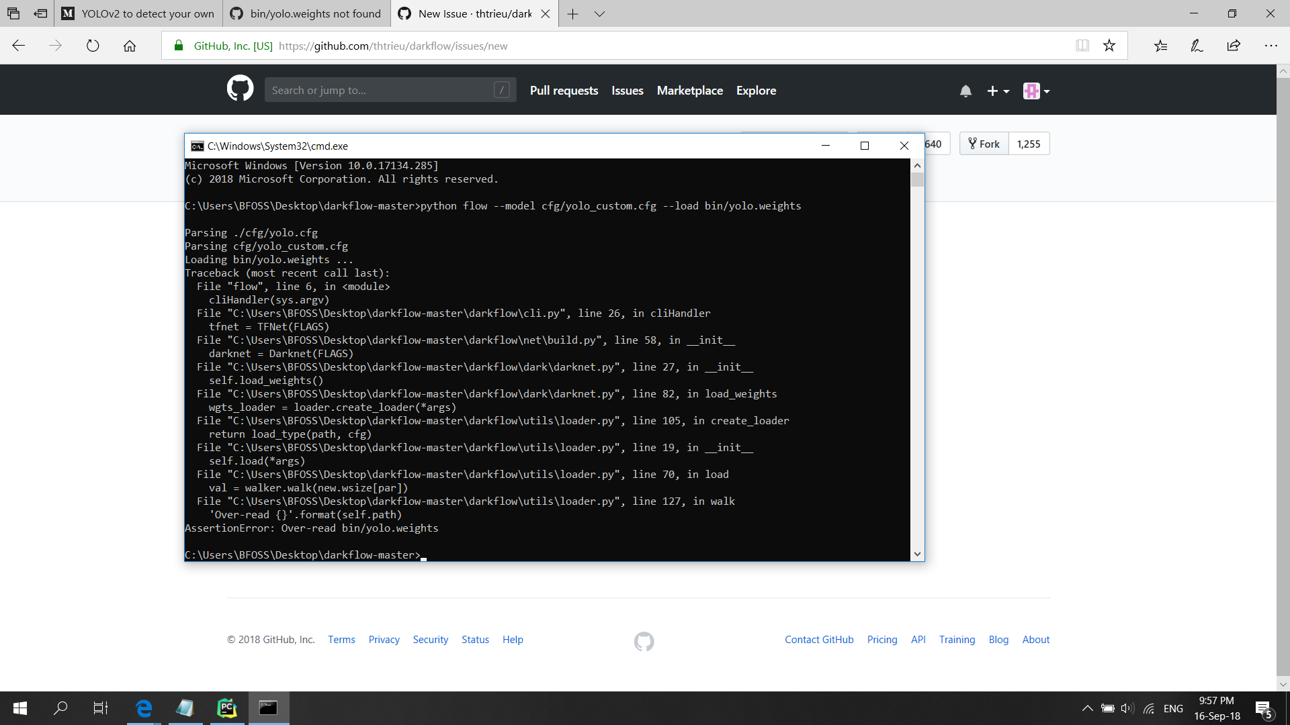
Task: Open the Command Prompt taskbar icon
Action: coord(268,708)
